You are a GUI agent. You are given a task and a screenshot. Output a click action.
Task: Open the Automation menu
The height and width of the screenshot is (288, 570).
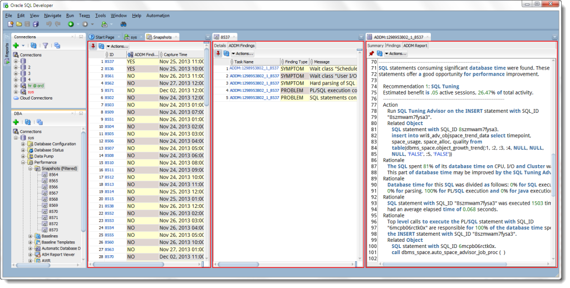pos(158,16)
